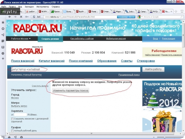Screen dimensions: 185x139
Task: Add a panel with the sidebar plus icon
Action: [x=3, y=58]
